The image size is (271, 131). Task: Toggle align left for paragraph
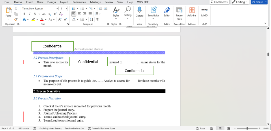pos(74,14)
